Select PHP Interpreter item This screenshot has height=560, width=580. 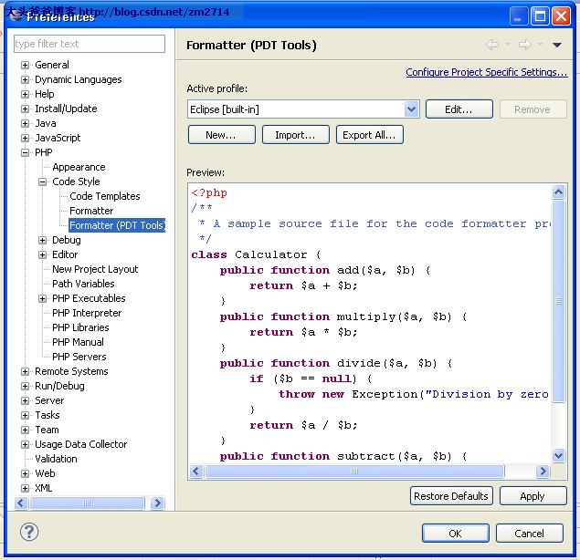(87, 313)
